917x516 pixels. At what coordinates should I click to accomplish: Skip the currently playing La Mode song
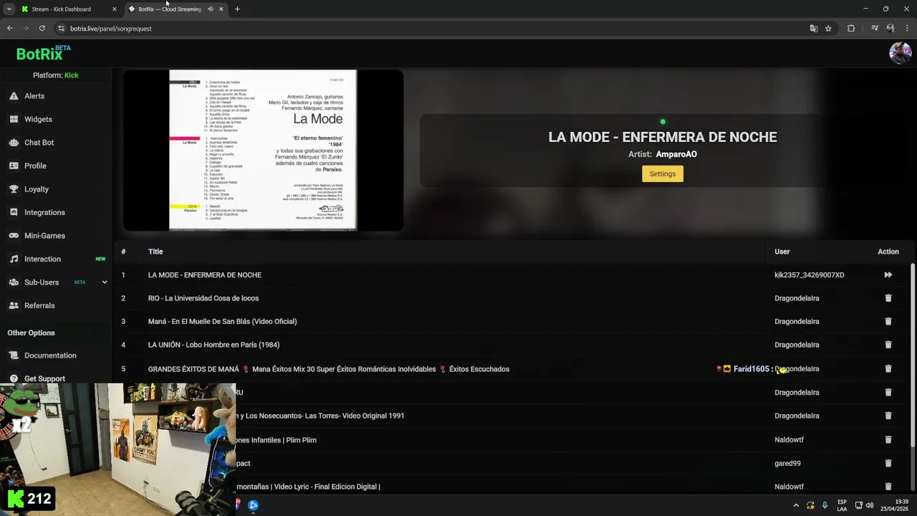(888, 274)
